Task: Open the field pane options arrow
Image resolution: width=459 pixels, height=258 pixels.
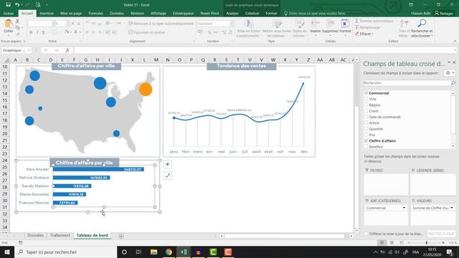Action: tap(449, 62)
